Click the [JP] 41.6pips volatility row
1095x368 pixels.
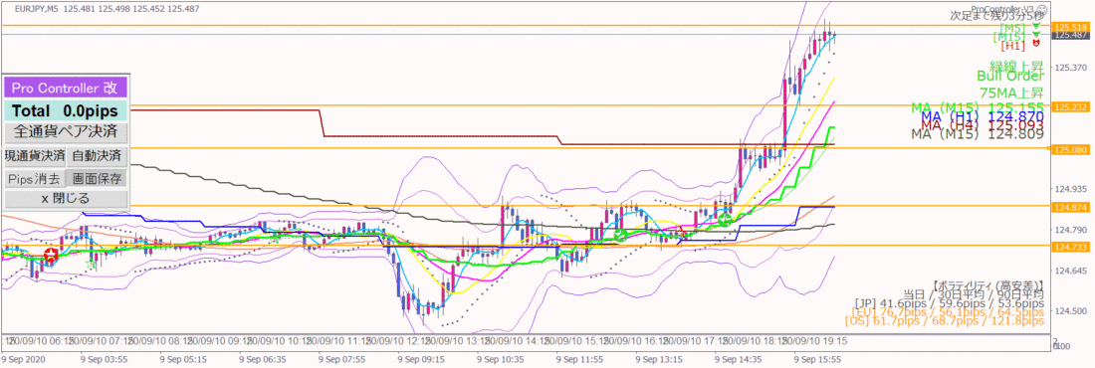(x=949, y=303)
